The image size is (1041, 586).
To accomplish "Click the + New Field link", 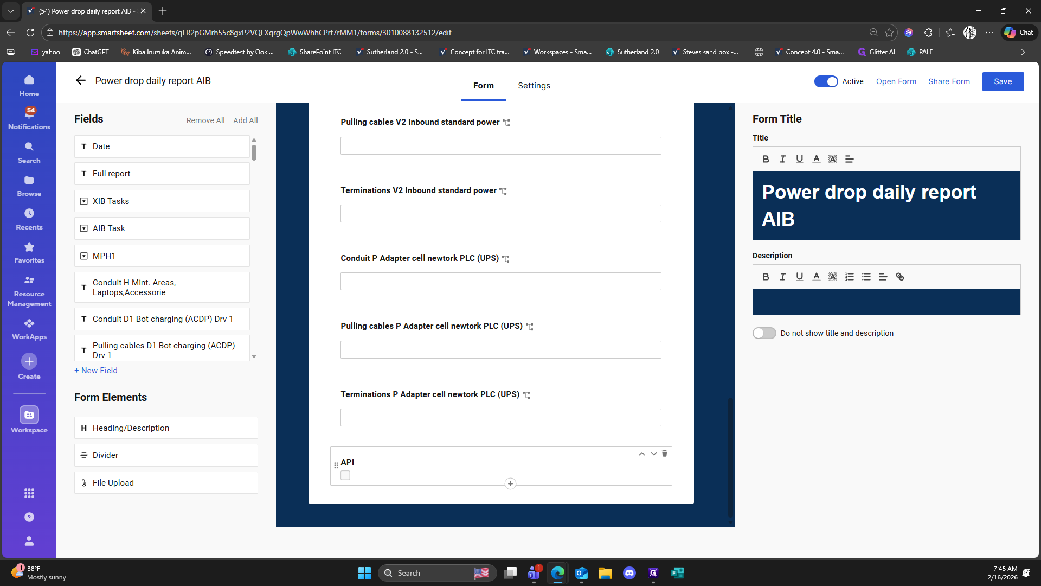I will pyautogui.click(x=96, y=371).
